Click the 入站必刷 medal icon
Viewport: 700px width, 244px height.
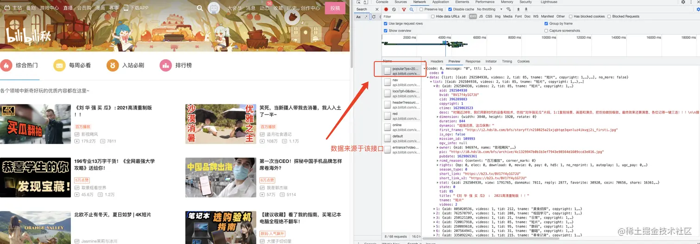pos(112,66)
